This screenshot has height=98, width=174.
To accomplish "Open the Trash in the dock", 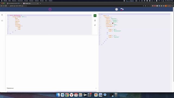I will click(116, 95).
